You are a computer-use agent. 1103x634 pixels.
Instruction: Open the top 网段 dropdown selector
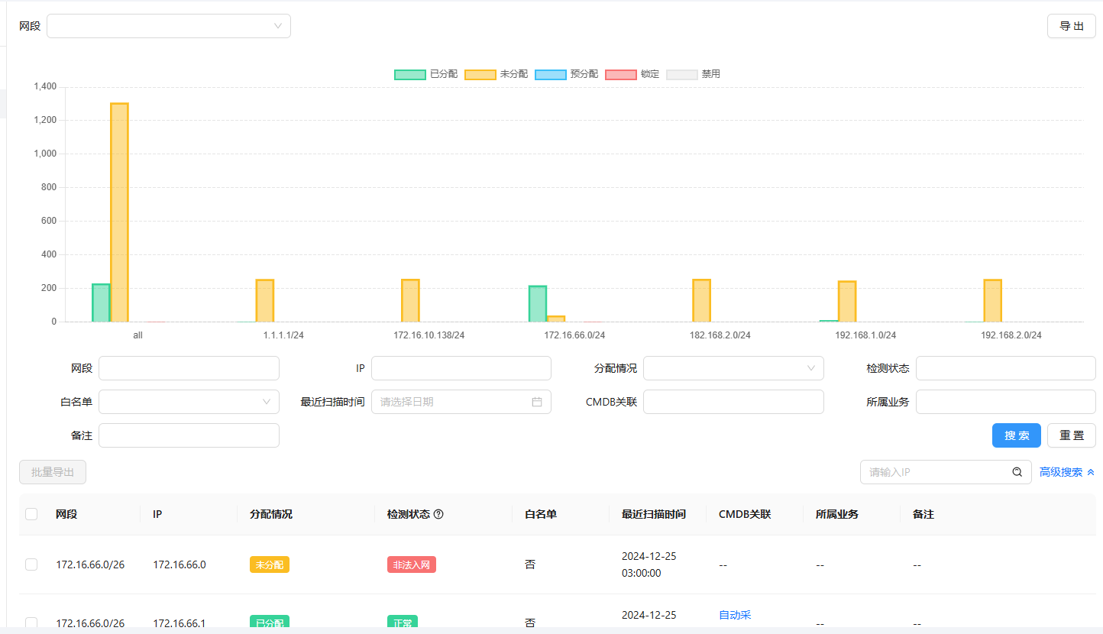[169, 26]
